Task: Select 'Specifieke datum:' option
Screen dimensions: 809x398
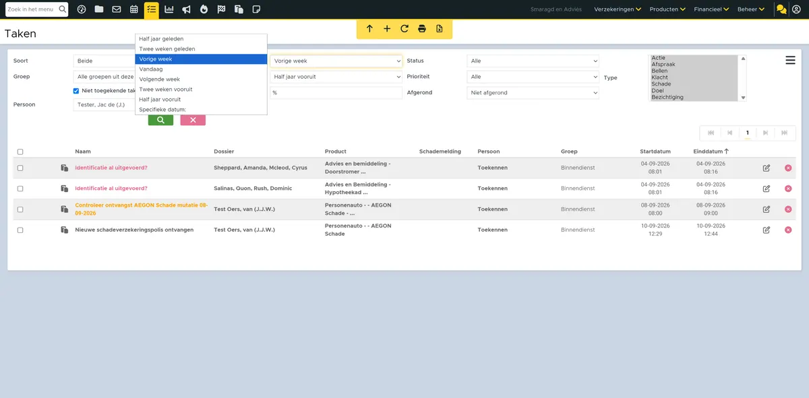Action: click(201, 110)
